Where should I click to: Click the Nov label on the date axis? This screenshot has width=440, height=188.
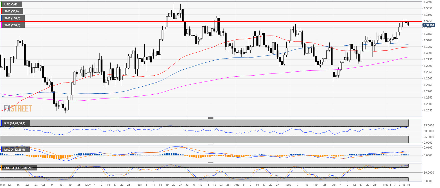386,185
